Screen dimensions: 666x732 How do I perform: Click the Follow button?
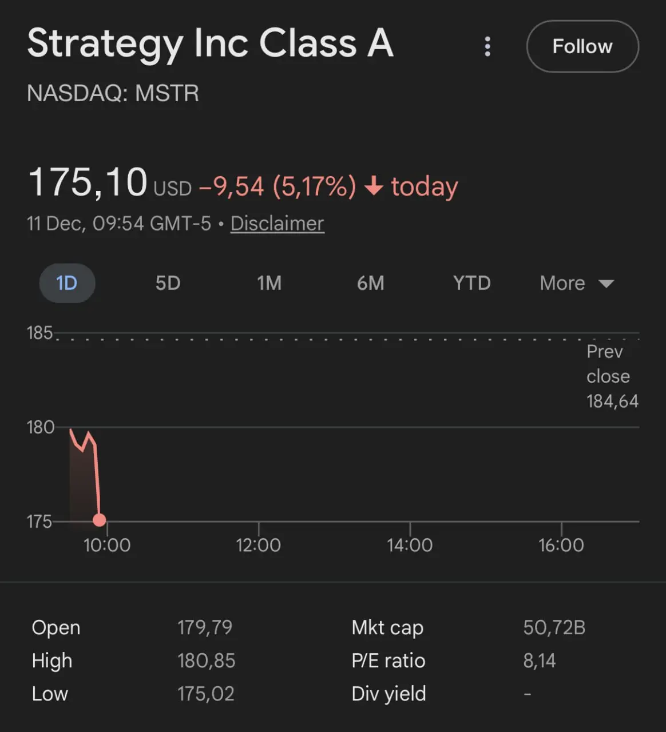[582, 46]
